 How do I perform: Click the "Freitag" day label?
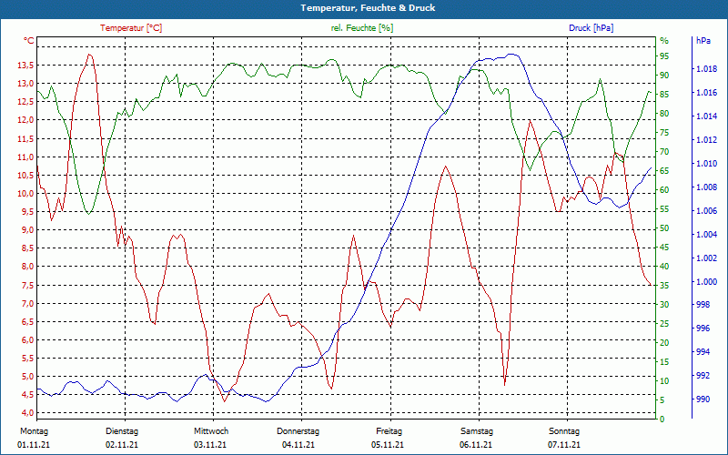[x=389, y=431]
